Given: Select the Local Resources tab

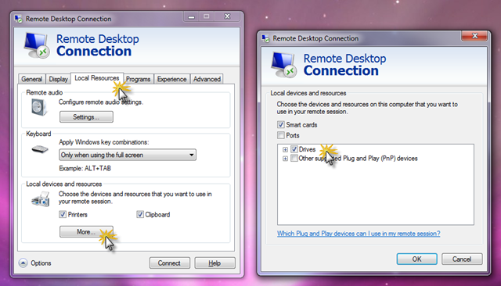Looking at the screenshot, I should tap(97, 78).
